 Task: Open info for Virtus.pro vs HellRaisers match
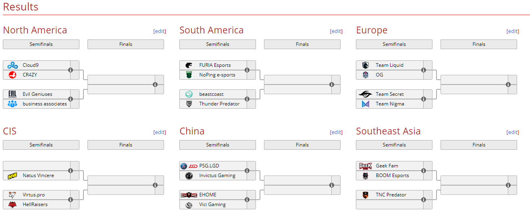(71, 200)
